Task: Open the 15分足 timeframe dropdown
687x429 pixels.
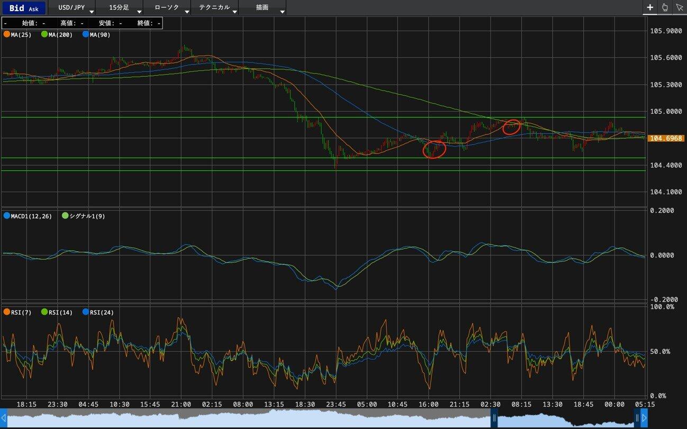Action: (x=121, y=8)
